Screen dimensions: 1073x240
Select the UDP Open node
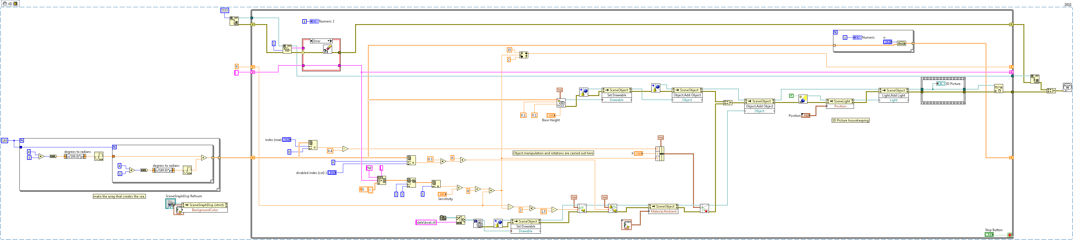(x=234, y=21)
